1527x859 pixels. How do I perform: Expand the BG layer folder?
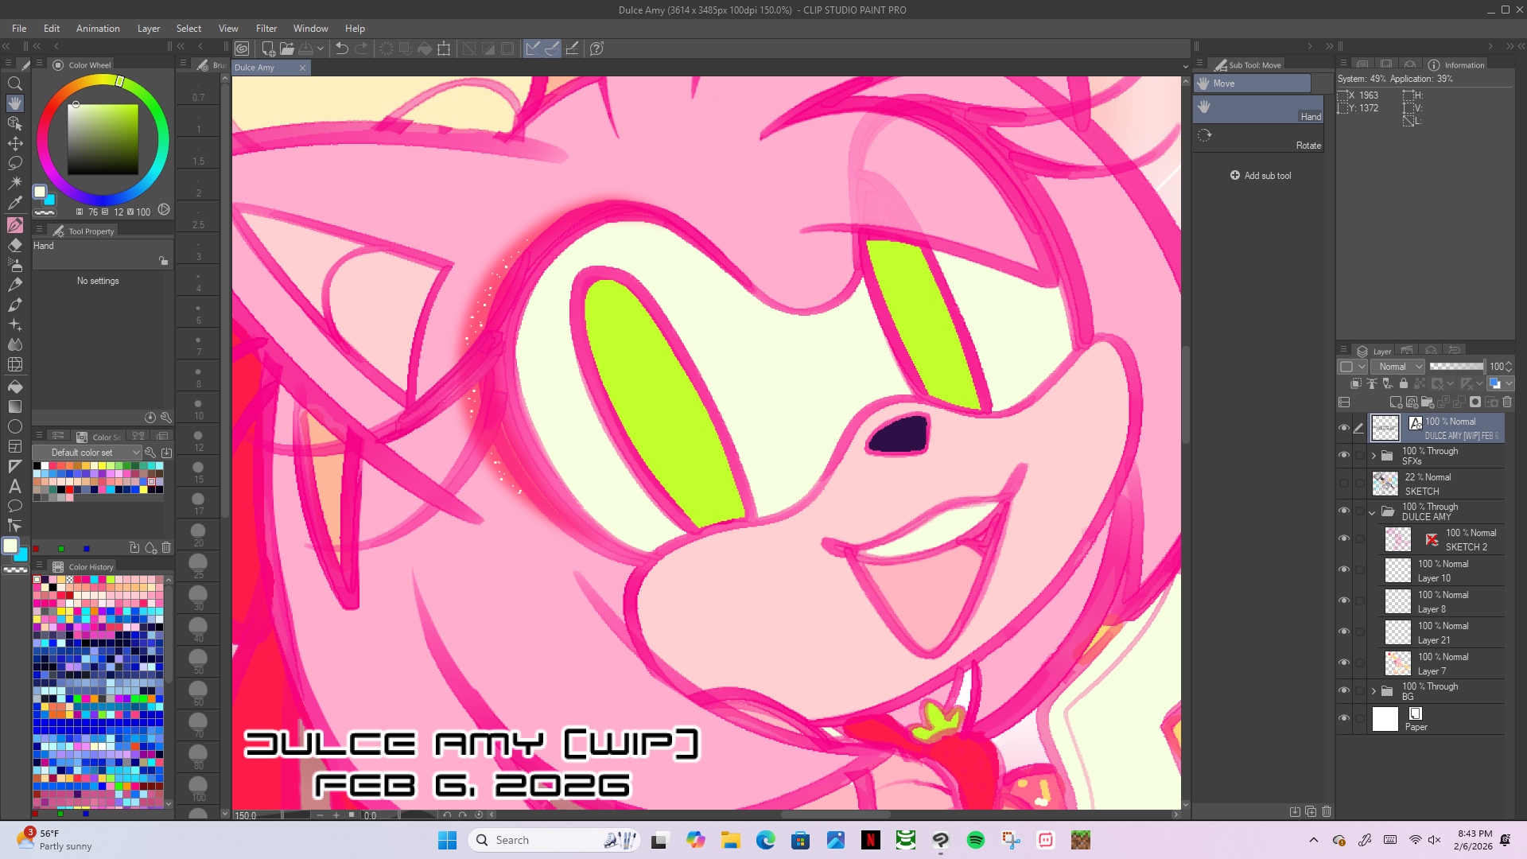coord(1374,691)
